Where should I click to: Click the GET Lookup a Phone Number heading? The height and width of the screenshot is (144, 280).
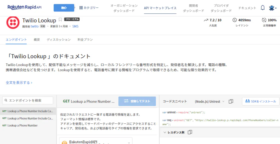(89, 101)
